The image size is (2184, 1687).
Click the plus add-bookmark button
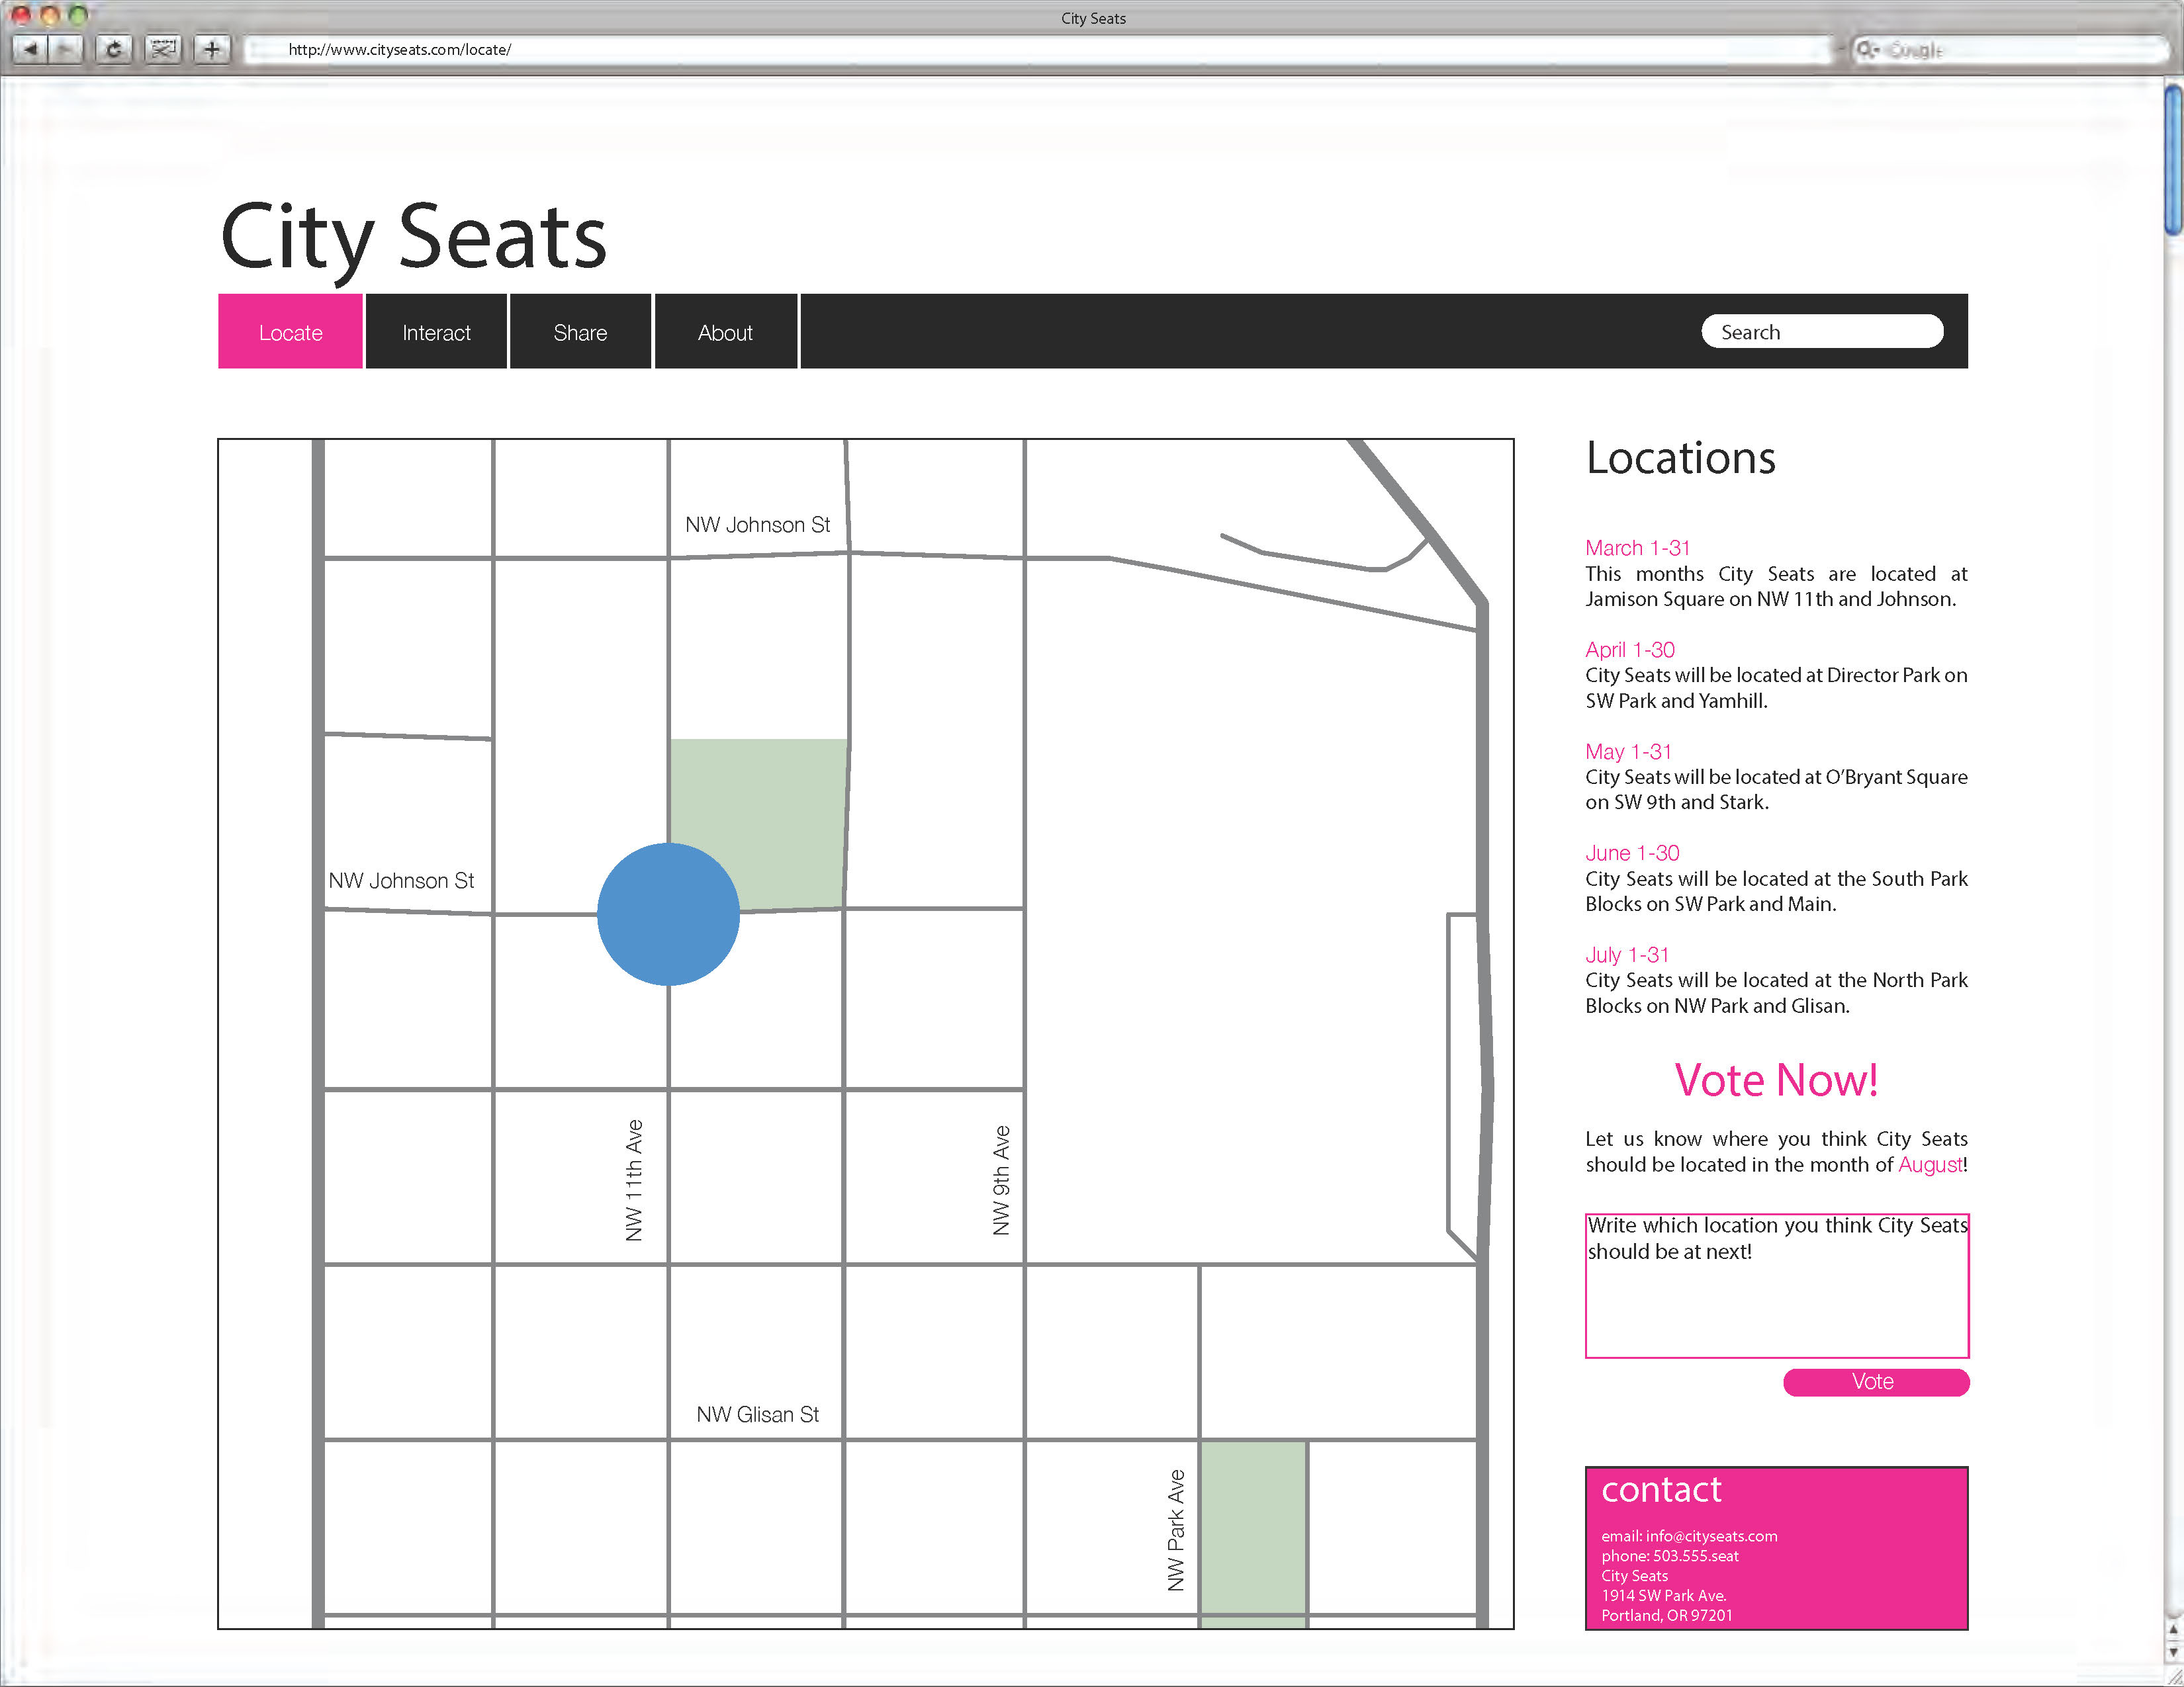(212, 48)
